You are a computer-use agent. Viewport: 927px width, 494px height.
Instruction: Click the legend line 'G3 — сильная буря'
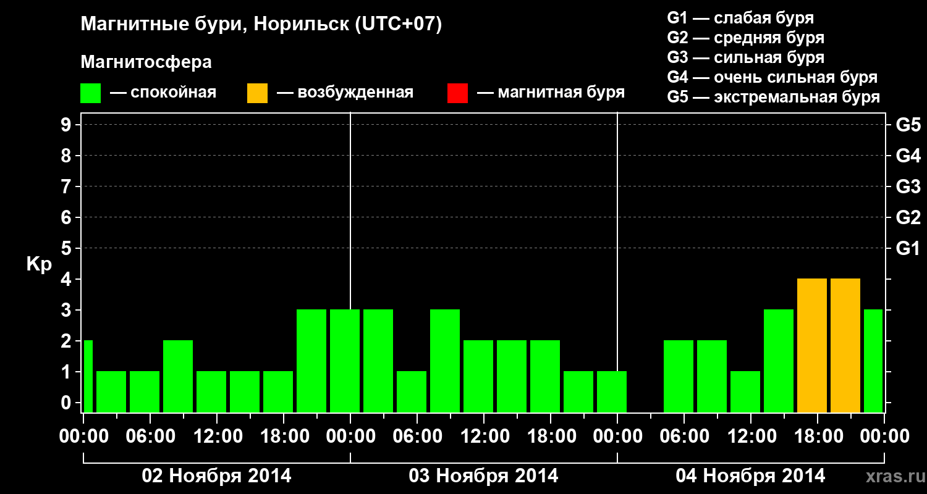(x=745, y=57)
